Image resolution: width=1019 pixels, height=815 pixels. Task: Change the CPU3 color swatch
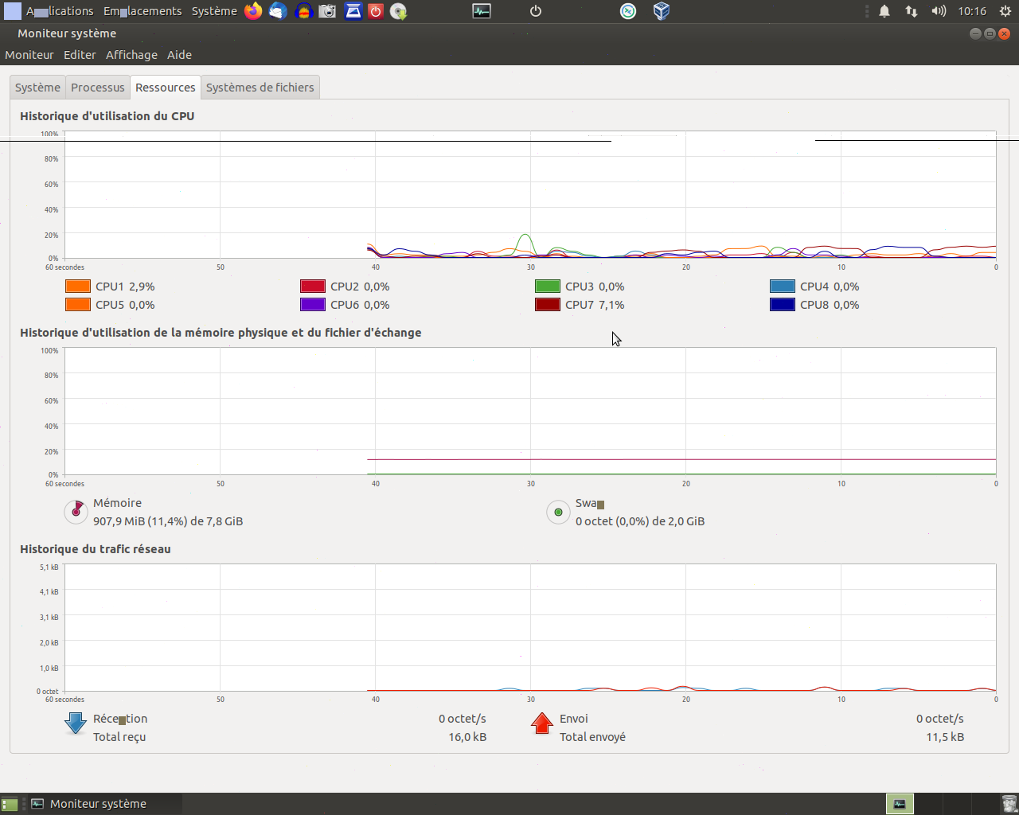tap(548, 287)
